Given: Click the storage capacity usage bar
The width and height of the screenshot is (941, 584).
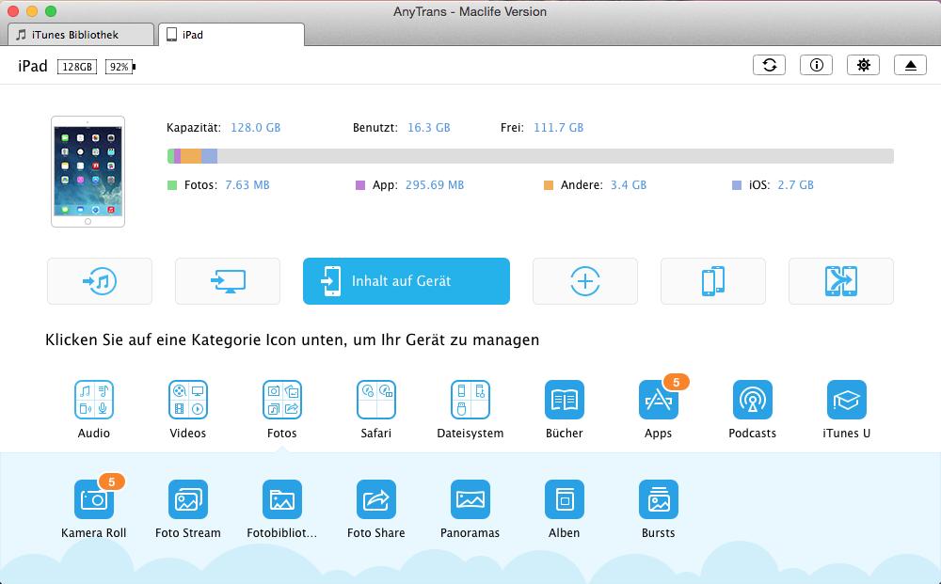Looking at the screenshot, I should 531,156.
